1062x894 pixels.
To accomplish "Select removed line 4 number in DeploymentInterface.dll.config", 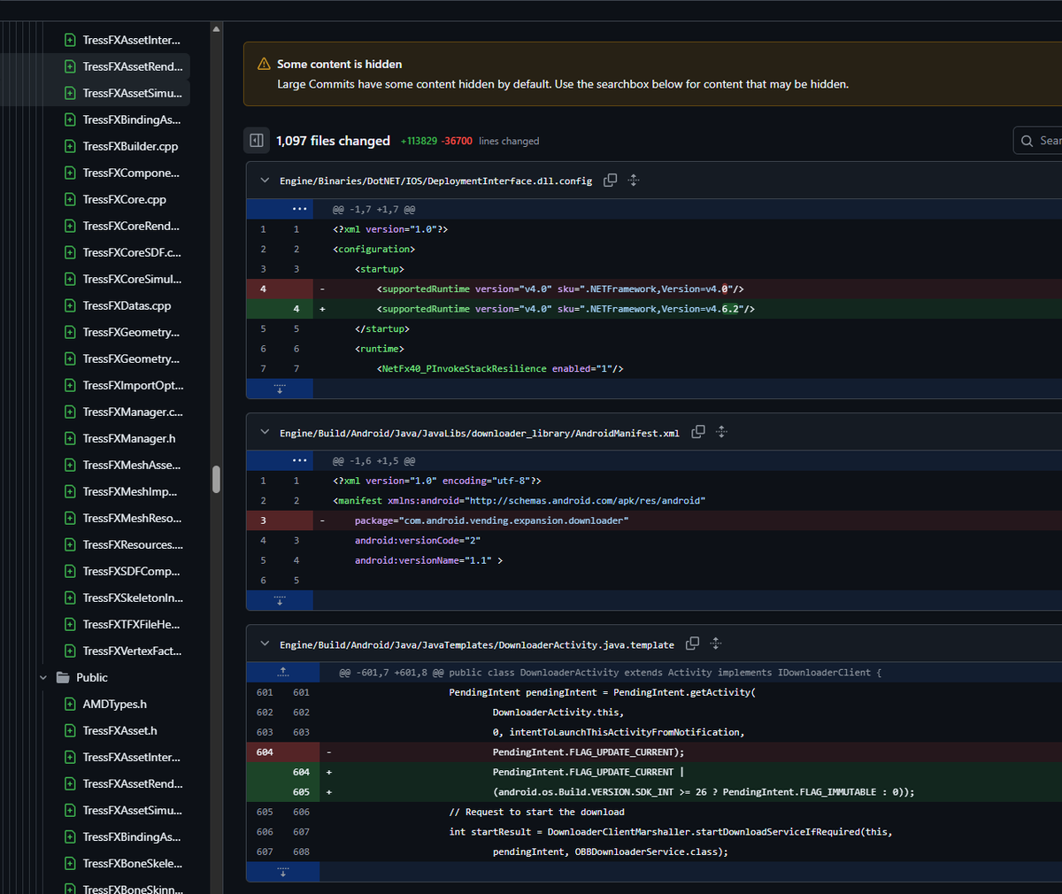I will point(263,289).
